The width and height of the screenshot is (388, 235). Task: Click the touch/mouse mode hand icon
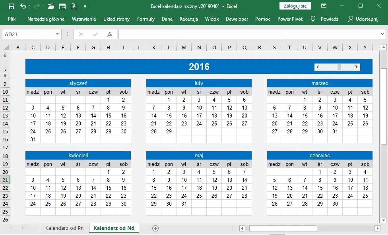coord(74,6)
